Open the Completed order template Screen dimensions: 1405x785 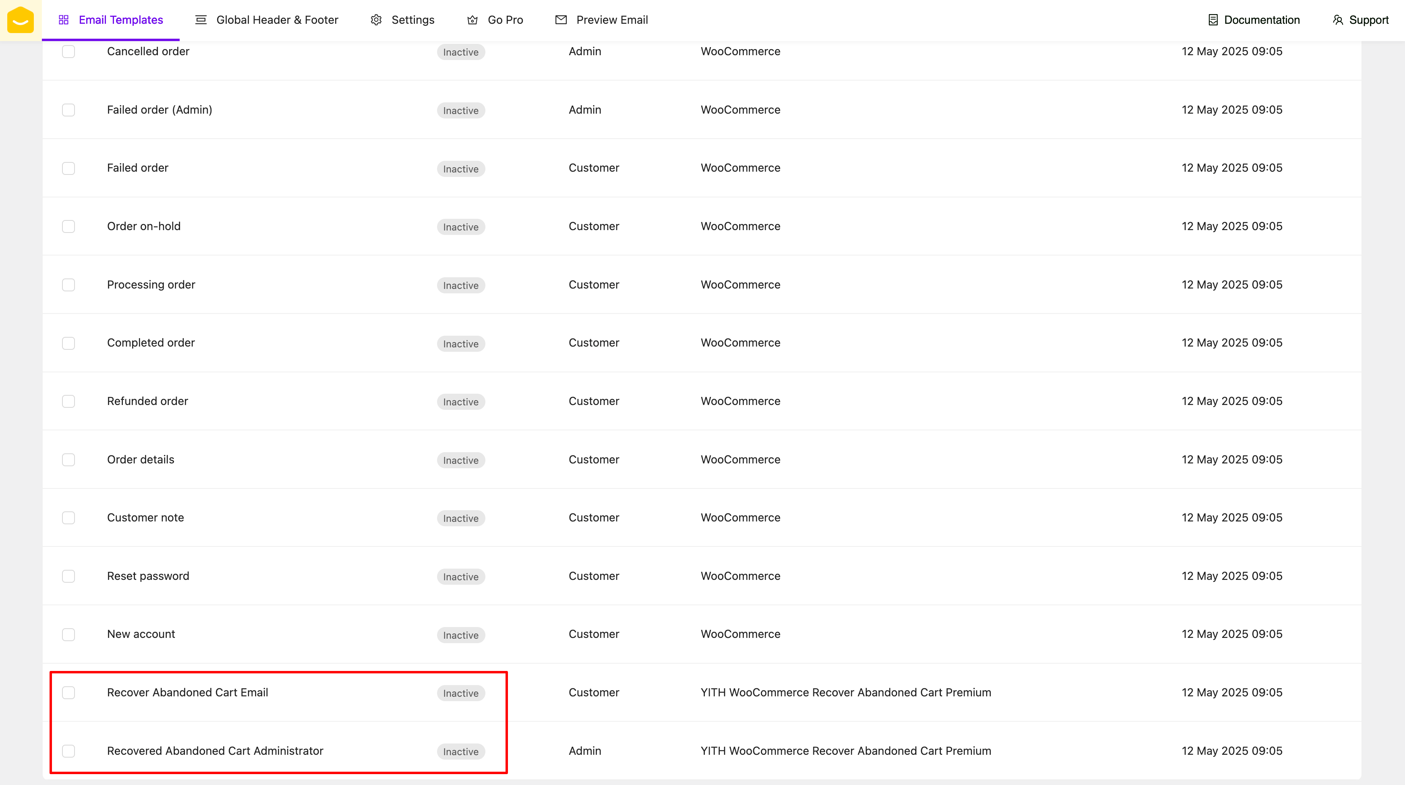coord(151,343)
